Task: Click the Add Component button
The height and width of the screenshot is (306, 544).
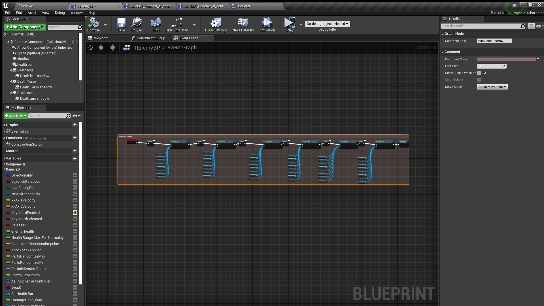Action: [25, 27]
